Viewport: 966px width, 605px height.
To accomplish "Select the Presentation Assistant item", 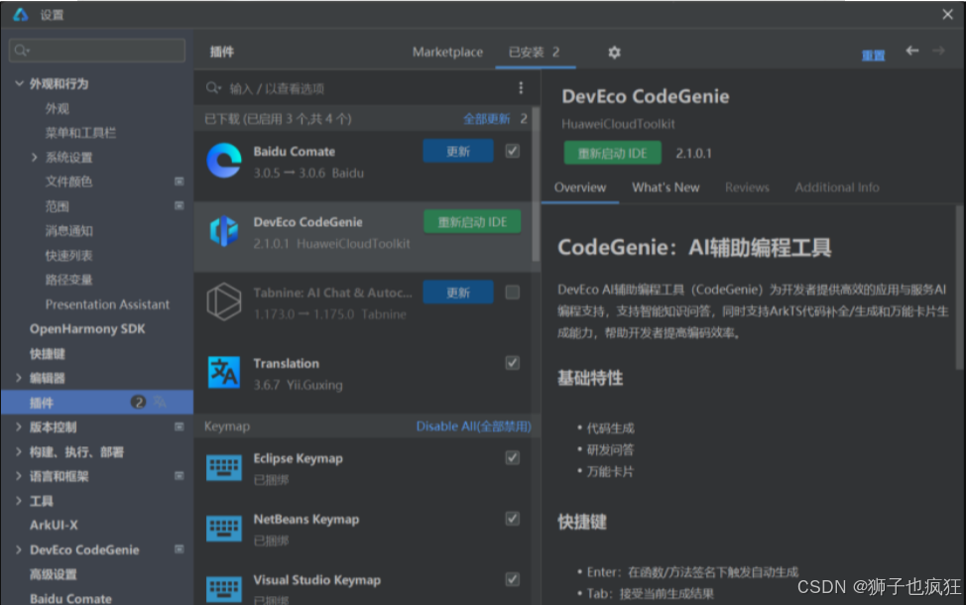I will point(107,304).
